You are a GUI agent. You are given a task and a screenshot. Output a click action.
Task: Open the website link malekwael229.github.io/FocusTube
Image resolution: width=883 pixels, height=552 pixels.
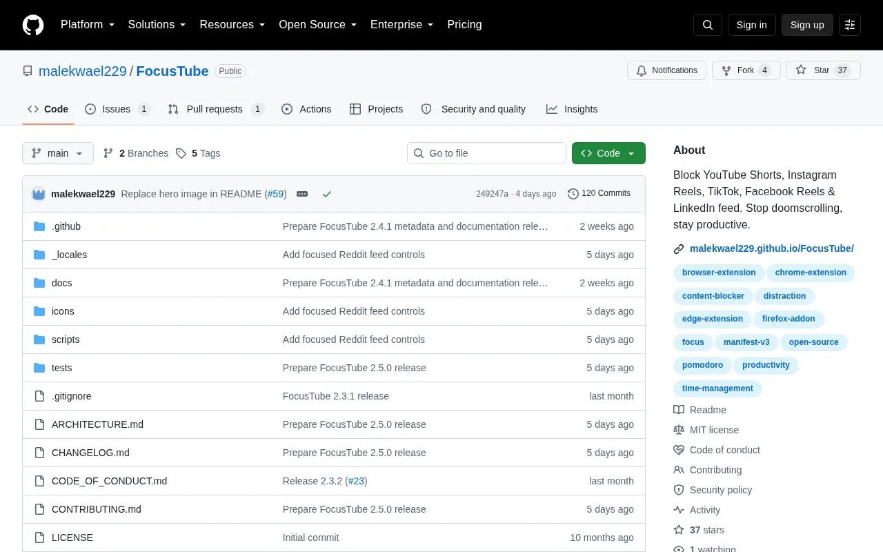[x=772, y=248]
